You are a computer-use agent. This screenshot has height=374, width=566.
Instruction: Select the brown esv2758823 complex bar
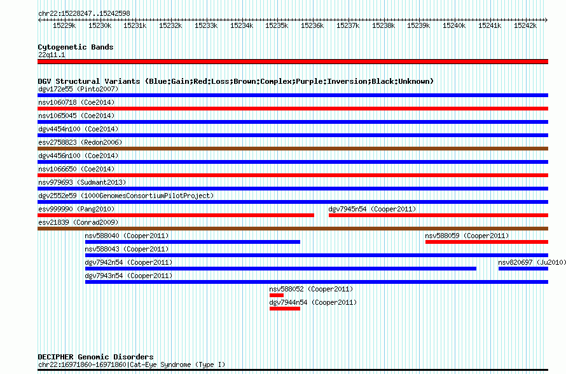293,149
